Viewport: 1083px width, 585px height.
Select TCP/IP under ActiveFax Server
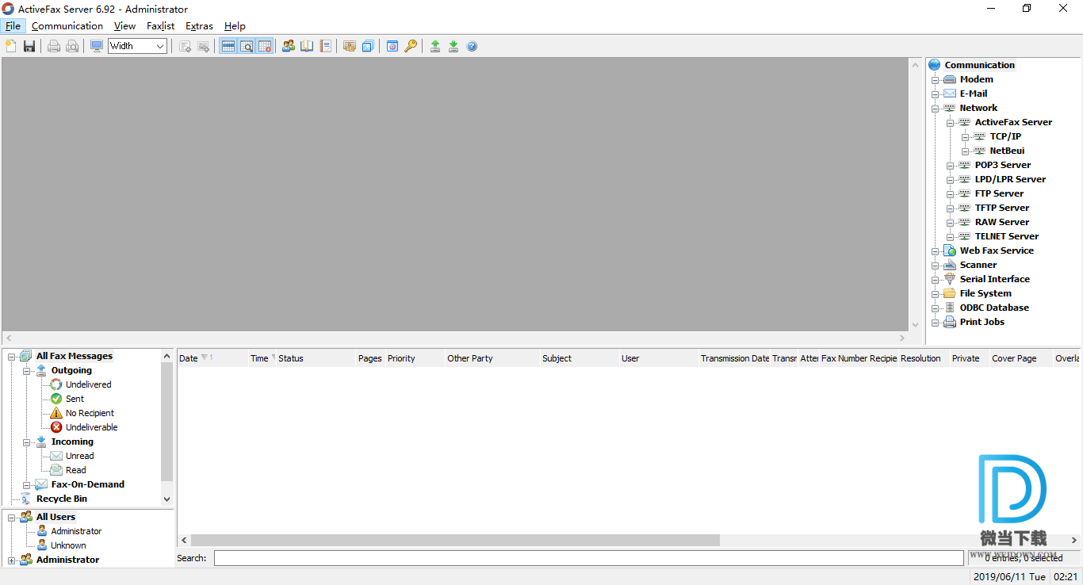pos(1005,136)
